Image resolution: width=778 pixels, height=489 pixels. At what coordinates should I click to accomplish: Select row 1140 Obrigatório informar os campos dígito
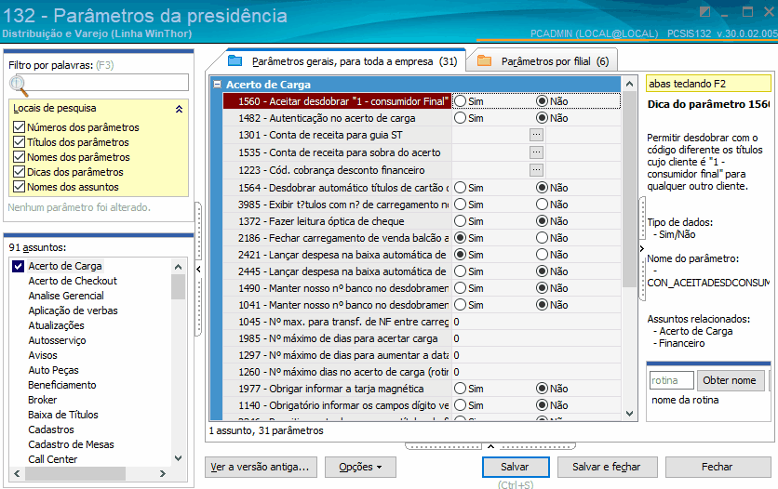point(337,405)
